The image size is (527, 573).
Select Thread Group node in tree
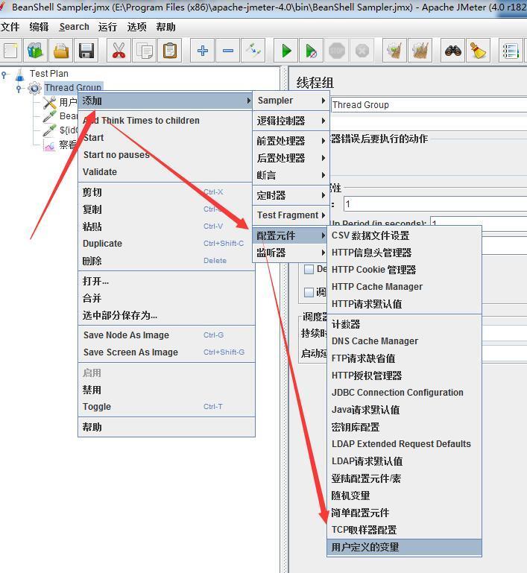pos(73,88)
